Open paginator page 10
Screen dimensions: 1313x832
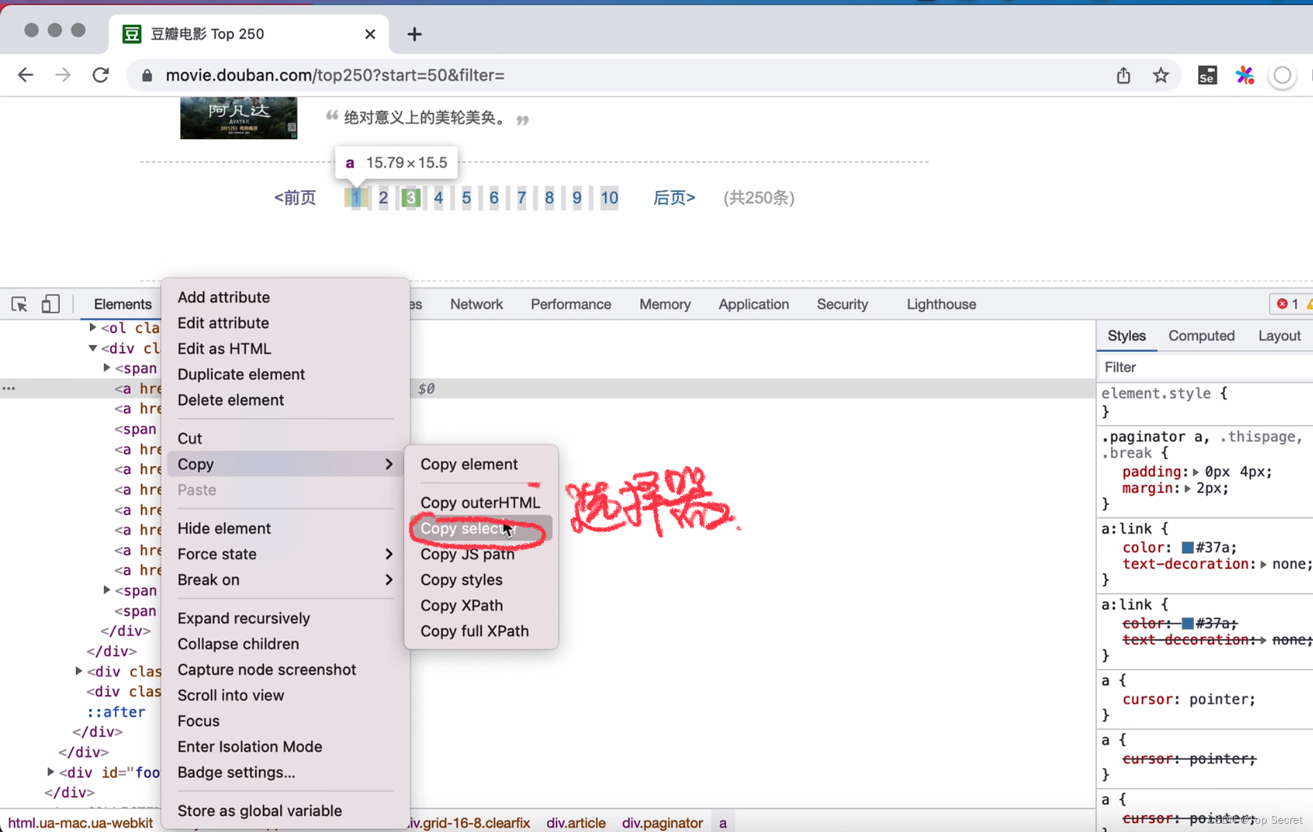pyautogui.click(x=609, y=198)
